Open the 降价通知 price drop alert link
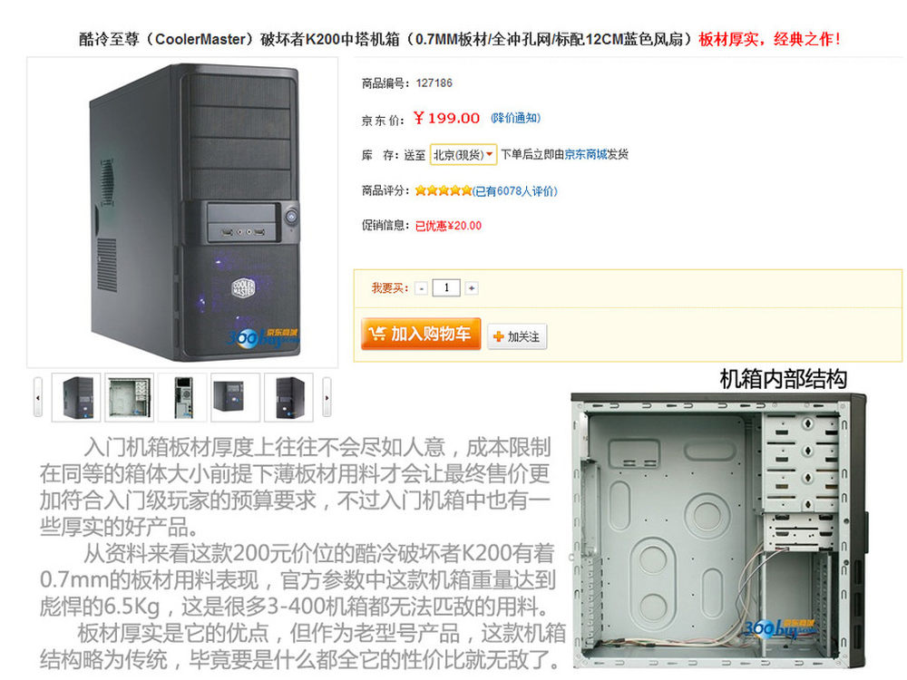The image size is (907, 680). click(x=515, y=118)
